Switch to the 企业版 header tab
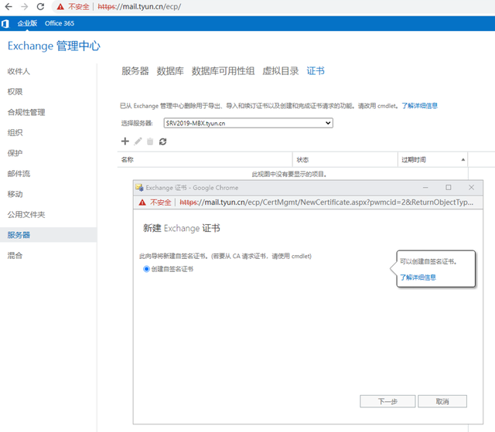The image size is (495, 432). click(27, 23)
